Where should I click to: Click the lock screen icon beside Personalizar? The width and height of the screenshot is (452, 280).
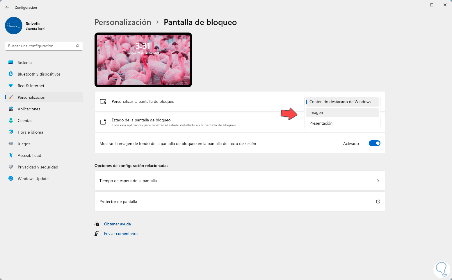click(103, 102)
